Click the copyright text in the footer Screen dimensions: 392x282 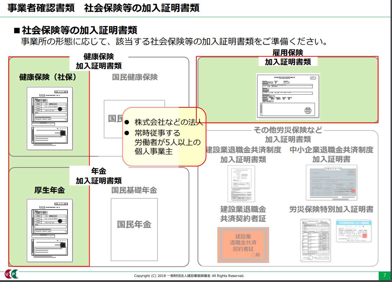pyautogui.click(x=189, y=276)
